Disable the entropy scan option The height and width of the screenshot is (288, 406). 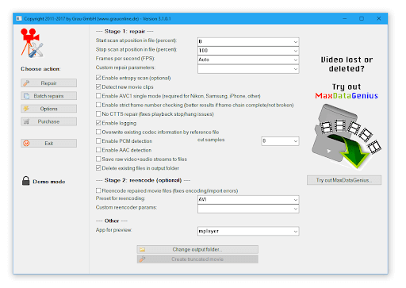click(98, 78)
